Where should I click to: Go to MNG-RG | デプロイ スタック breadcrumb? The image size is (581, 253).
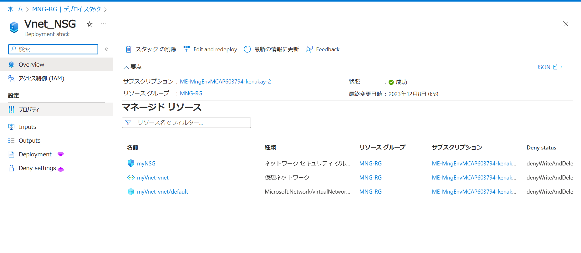click(x=66, y=9)
